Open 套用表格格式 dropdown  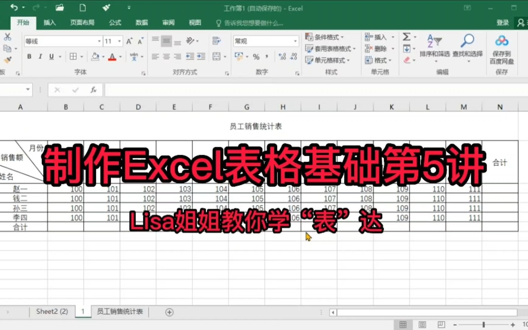[331, 49]
